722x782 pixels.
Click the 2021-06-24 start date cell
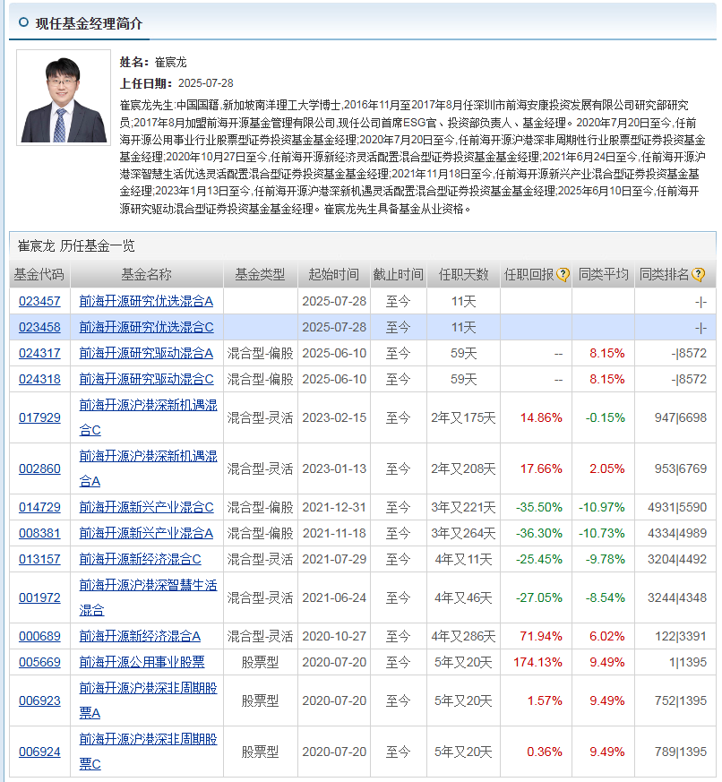pos(334,597)
